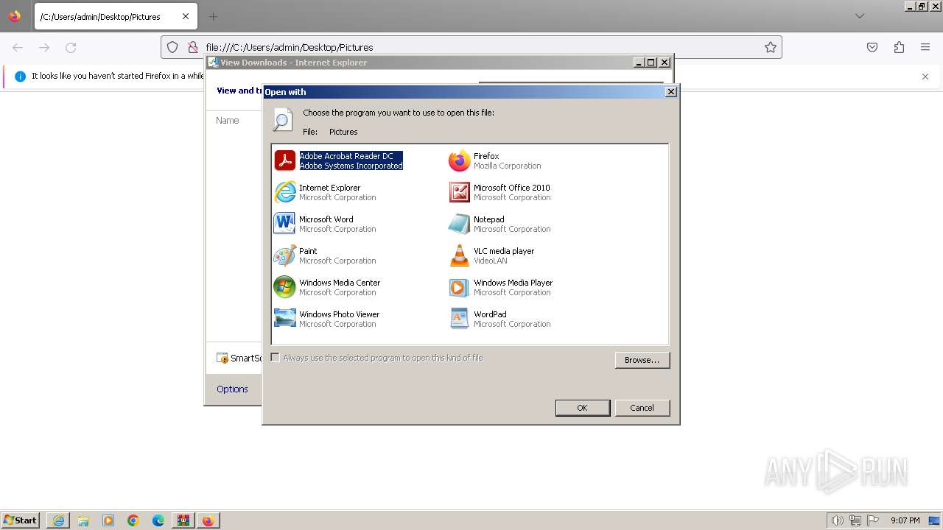
Task: Select the "VLC media player" text label
Action: pos(504,251)
